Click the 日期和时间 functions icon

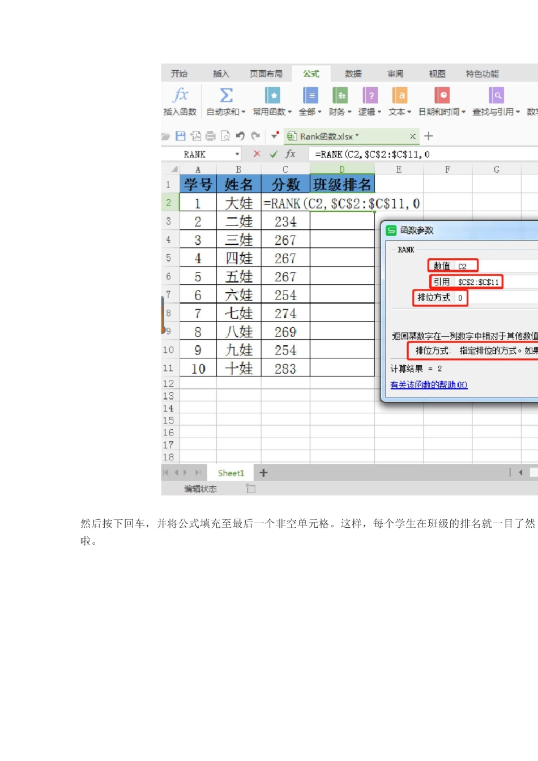click(442, 95)
